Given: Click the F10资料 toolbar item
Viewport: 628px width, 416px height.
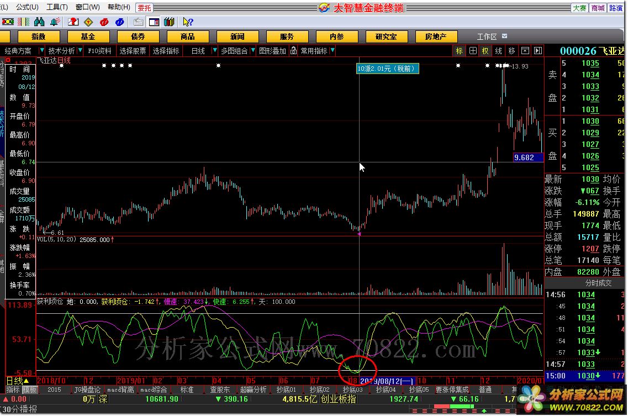Looking at the screenshot, I should (99, 51).
